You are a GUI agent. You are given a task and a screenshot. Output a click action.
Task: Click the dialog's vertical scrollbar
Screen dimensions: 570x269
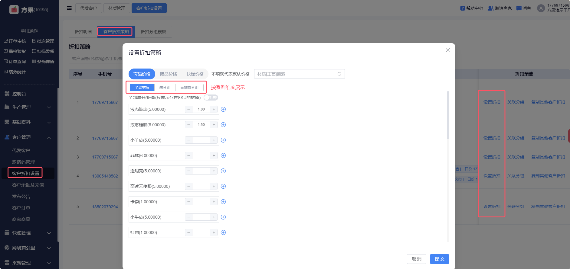[448, 115]
